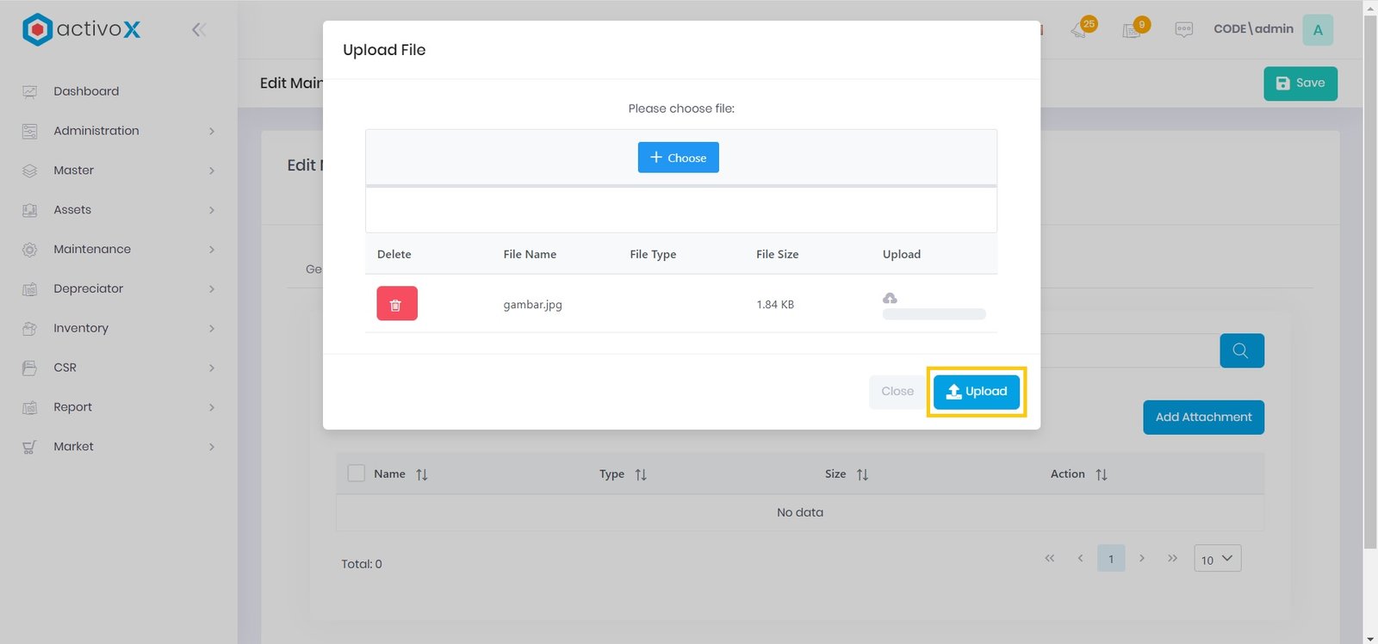The height and width of the screenshot is (644, 1378).
Task: Click the activoX logo
Action: click(82, 29)
